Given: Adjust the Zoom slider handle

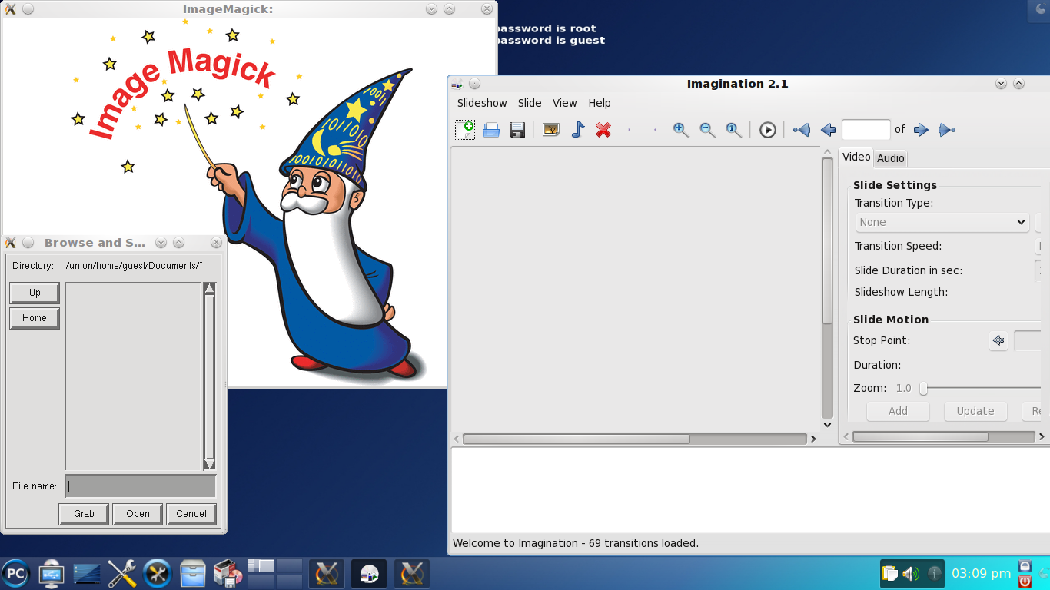Looking at the screenshot, I should coord(923,389).
